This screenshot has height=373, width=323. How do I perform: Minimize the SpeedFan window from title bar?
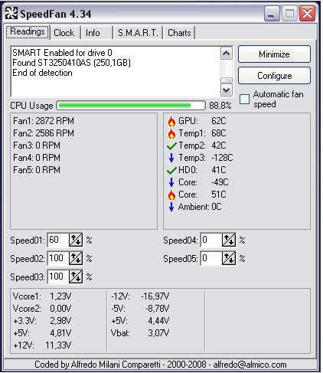272,14
